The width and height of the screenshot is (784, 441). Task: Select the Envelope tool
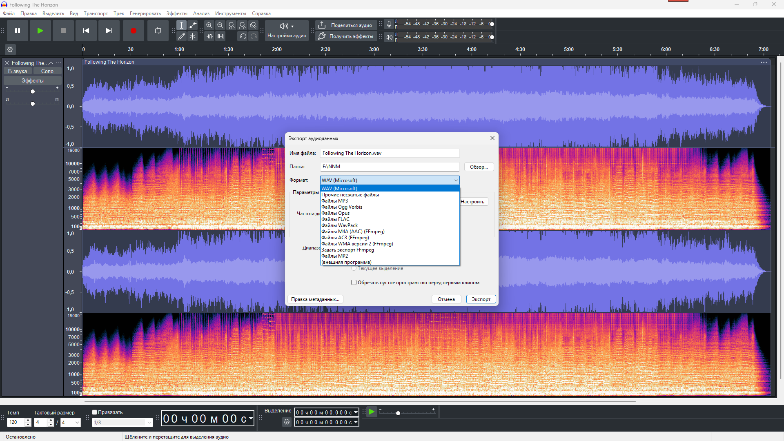click(193, 25)
